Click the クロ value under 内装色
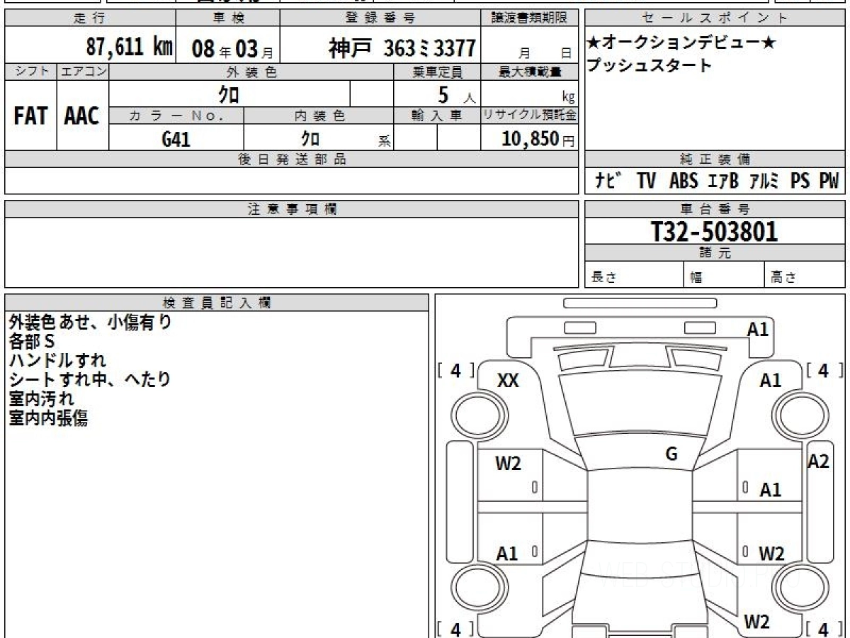850x638 pixels. tap(310, 138)
